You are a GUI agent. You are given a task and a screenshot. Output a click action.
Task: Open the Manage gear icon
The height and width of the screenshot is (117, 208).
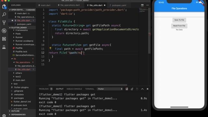tap(4, 115)
